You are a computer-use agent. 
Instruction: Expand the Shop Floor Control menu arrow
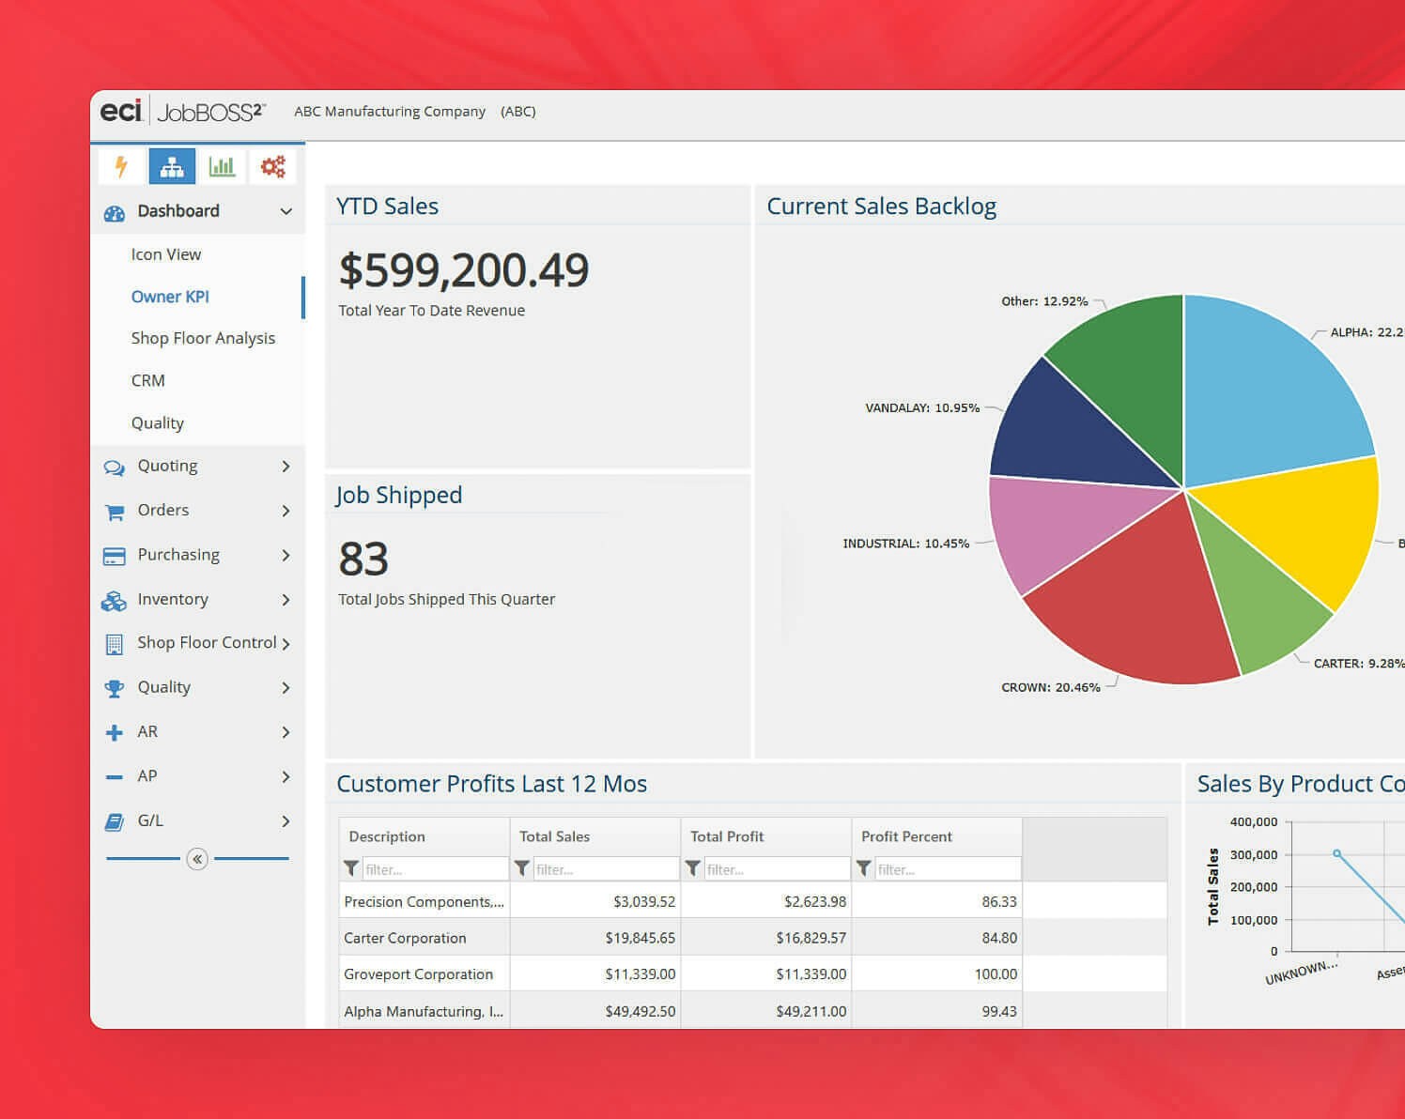286,644
